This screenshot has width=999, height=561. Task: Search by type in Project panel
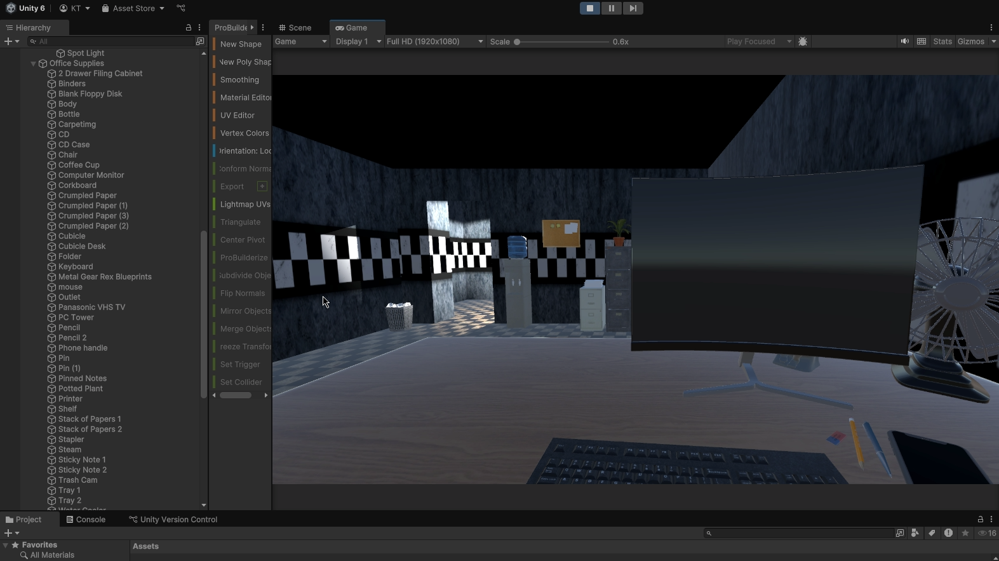click(915, 533)
